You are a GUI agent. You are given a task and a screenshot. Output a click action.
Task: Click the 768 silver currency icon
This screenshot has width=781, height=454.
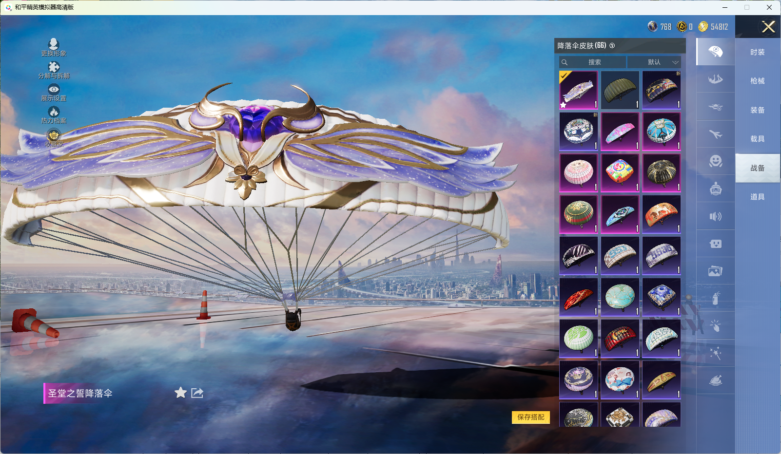653,27
